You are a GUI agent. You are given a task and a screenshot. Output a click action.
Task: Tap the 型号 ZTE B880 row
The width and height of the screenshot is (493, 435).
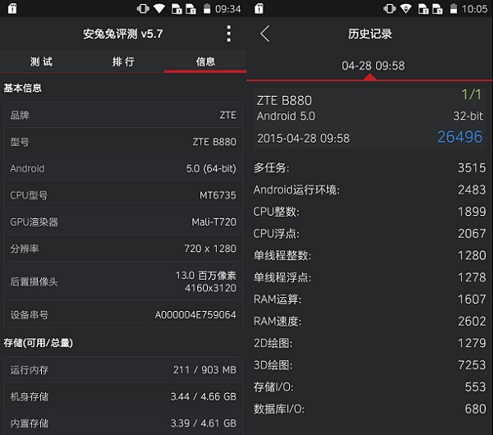[123, 142]
